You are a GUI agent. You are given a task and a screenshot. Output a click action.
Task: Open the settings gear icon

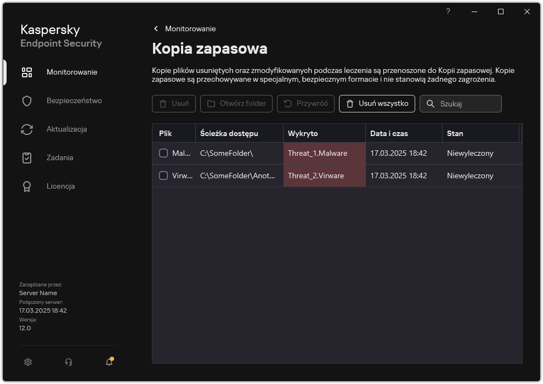27,362
